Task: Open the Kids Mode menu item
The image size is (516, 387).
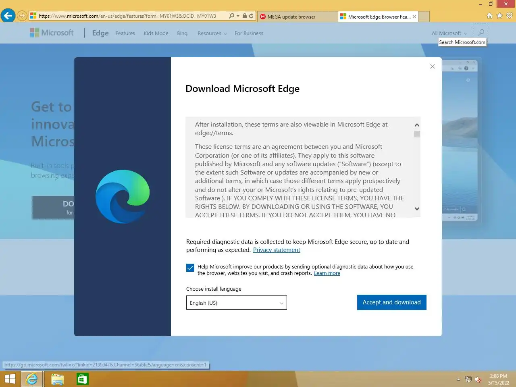Action: [156, 33]
